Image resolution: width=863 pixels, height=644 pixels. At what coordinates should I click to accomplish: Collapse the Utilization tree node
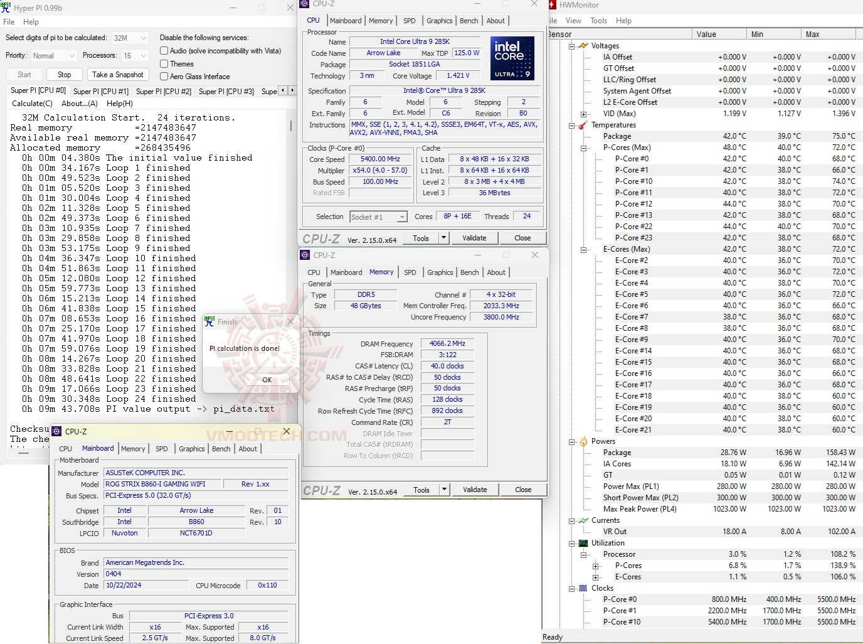(571, 544)
